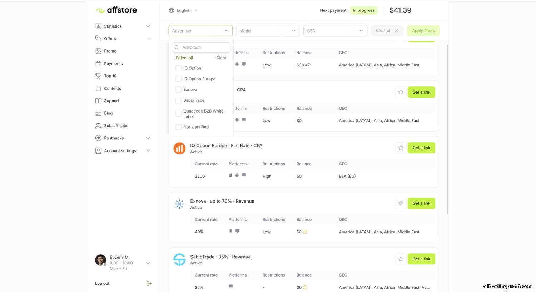Click Select all in Advertiser list
Screen dimensions: 536x293
[x=184, y=58]
